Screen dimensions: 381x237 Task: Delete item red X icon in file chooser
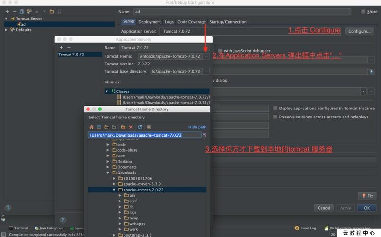click(131, 127)
